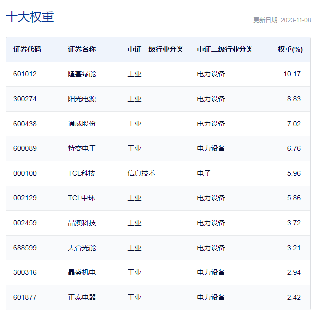Click the 证券名称 column header
314x314 pixels.
(x=82, y=49)
